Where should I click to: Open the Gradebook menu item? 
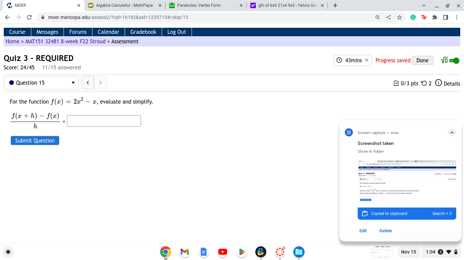pos(143,32)
